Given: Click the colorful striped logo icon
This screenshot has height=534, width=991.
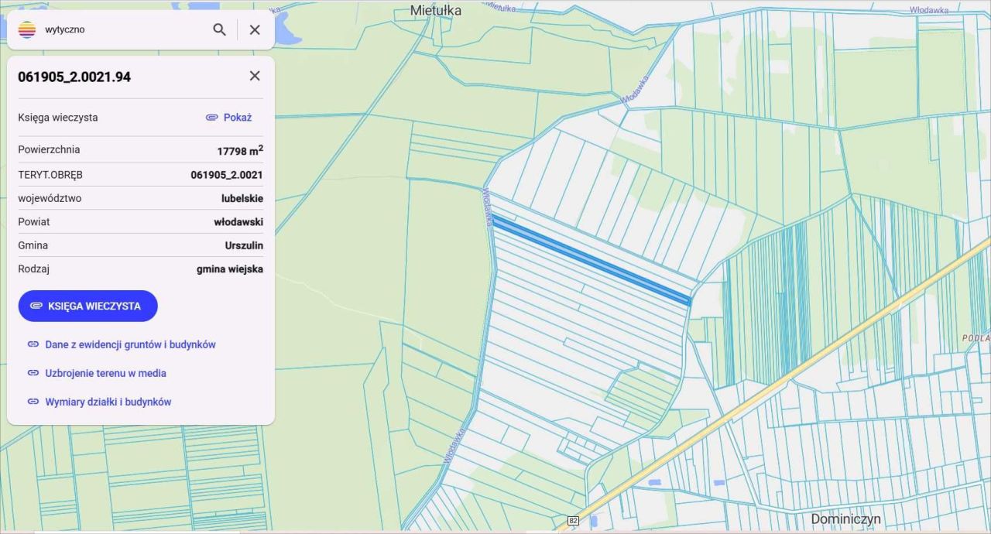Looking at the screenshot, I should point(27,30).
